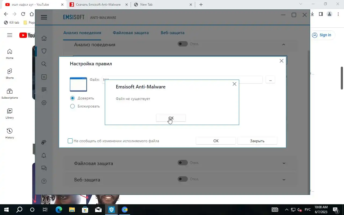344x215 pixels.
Task: Click OK in Настройка правил dialog
Action: point(216,141)
